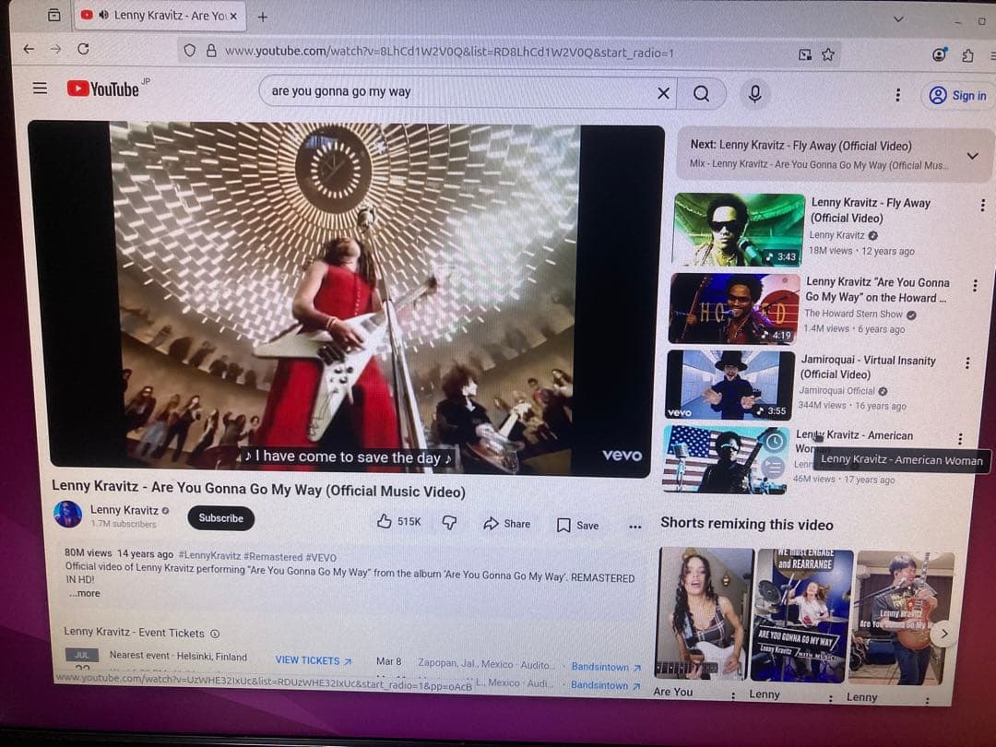Open the YouTube hamburger guide menu
Viewport: 996px width, 747px height.
40,89
